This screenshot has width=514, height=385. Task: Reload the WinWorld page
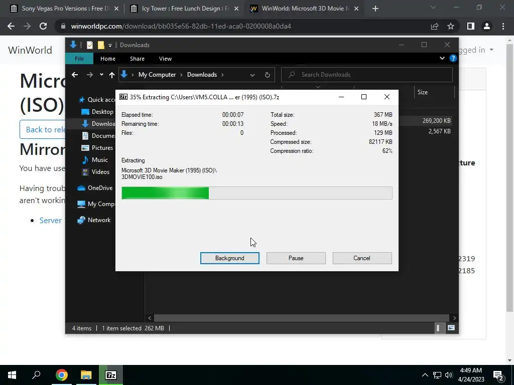tap(43, 26)
